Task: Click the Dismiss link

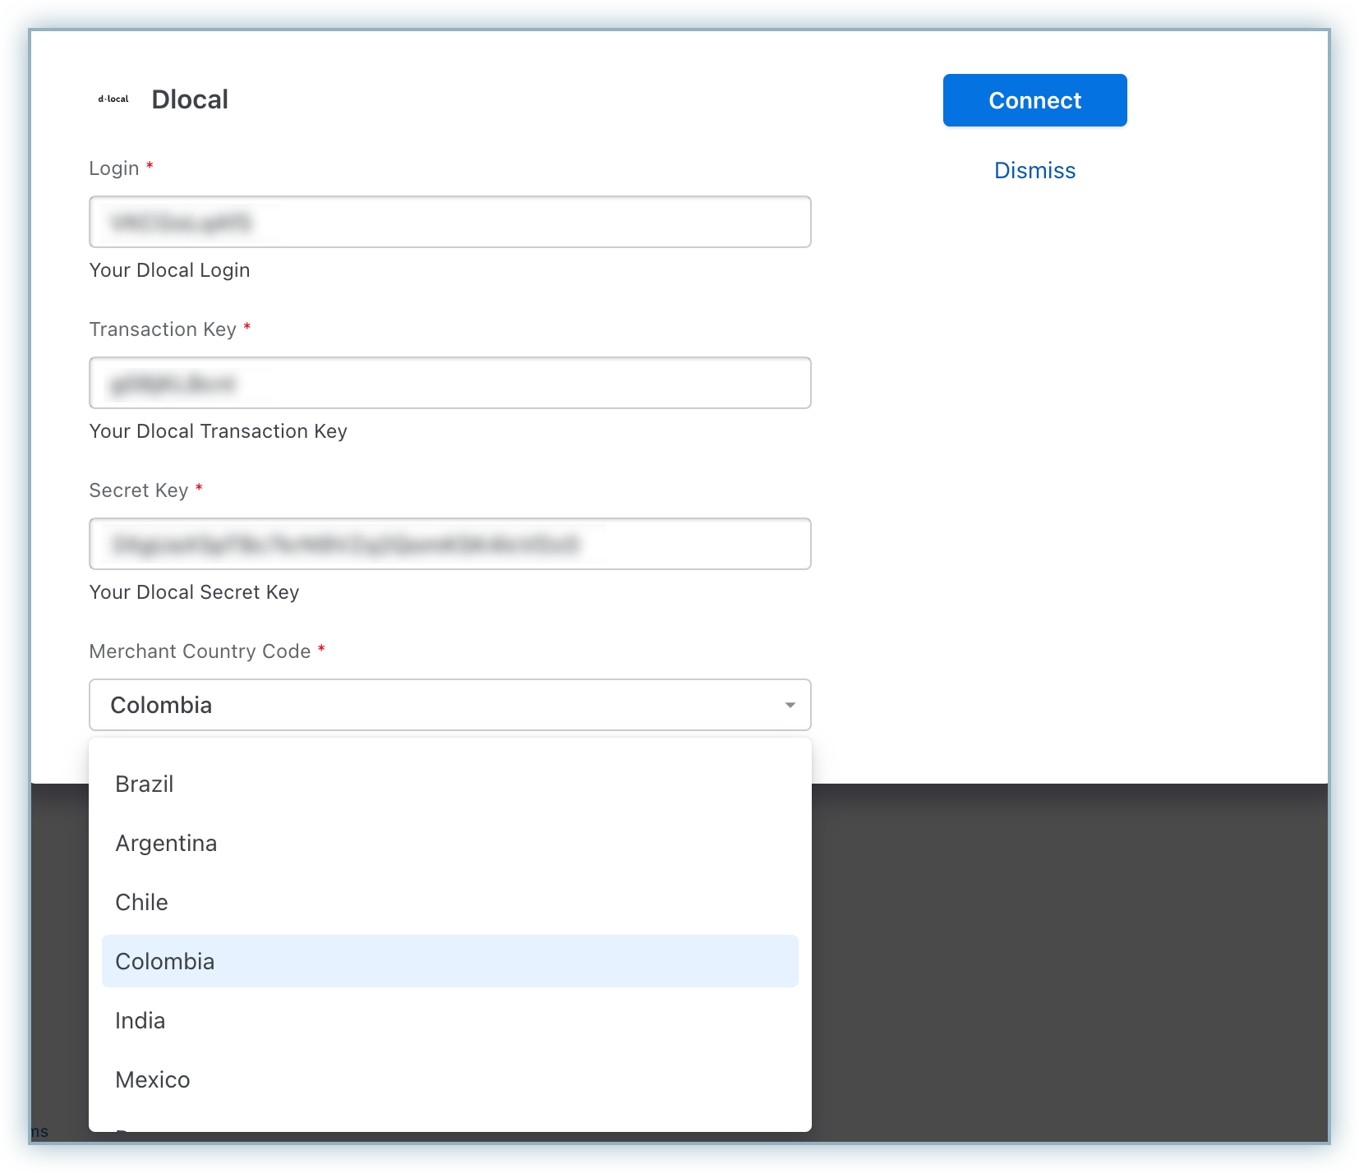Action: (1034, 170)
